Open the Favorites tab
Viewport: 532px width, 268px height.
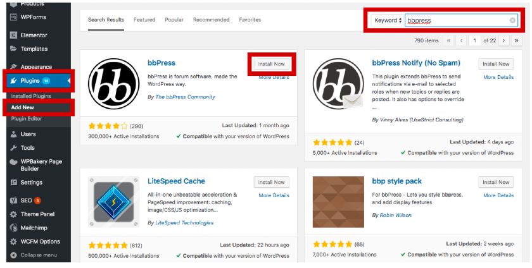tap(250, 20)
